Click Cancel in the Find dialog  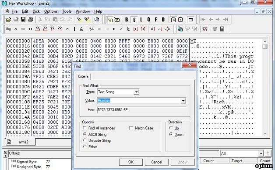tap(157, 162)
